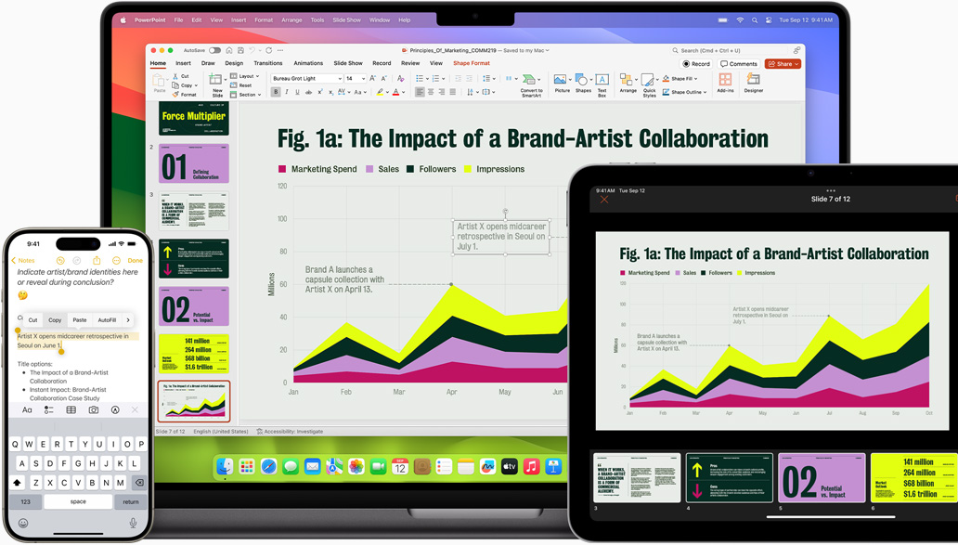This screenshot has width=958, height=545.
Task: Convert the slide text to SmartArt
Action: click(531, 81)
